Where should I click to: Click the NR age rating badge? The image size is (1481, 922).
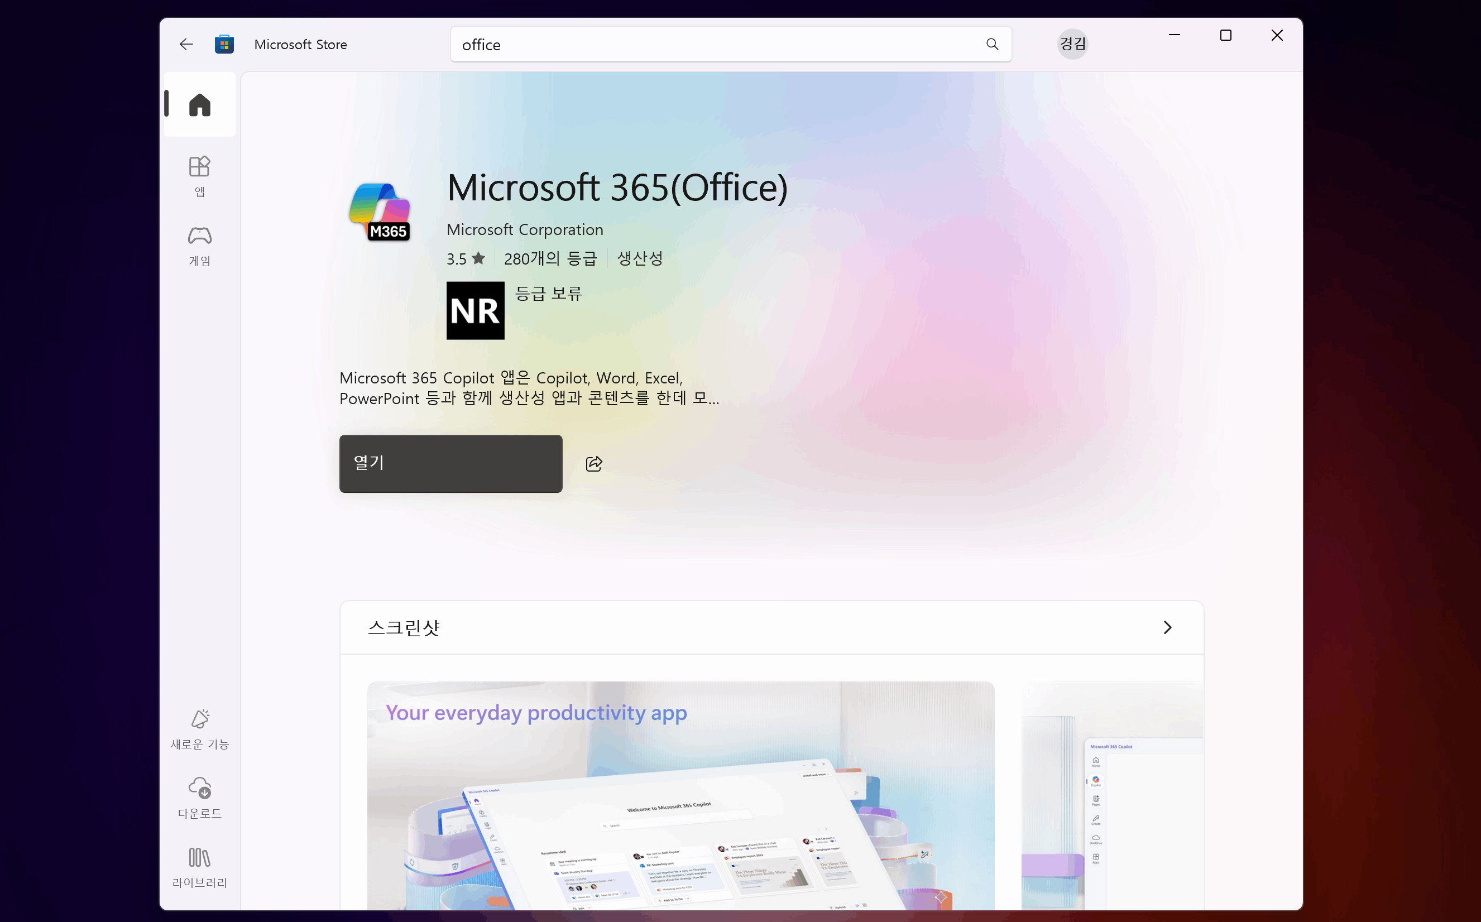tap(475, 310)
